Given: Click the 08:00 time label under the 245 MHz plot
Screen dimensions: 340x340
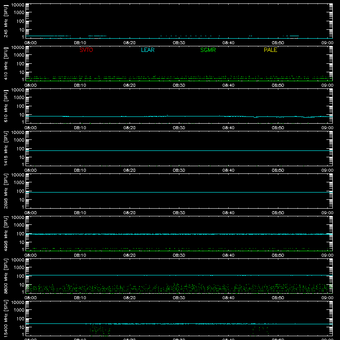Looking at the screenshot, I should 31,43.
